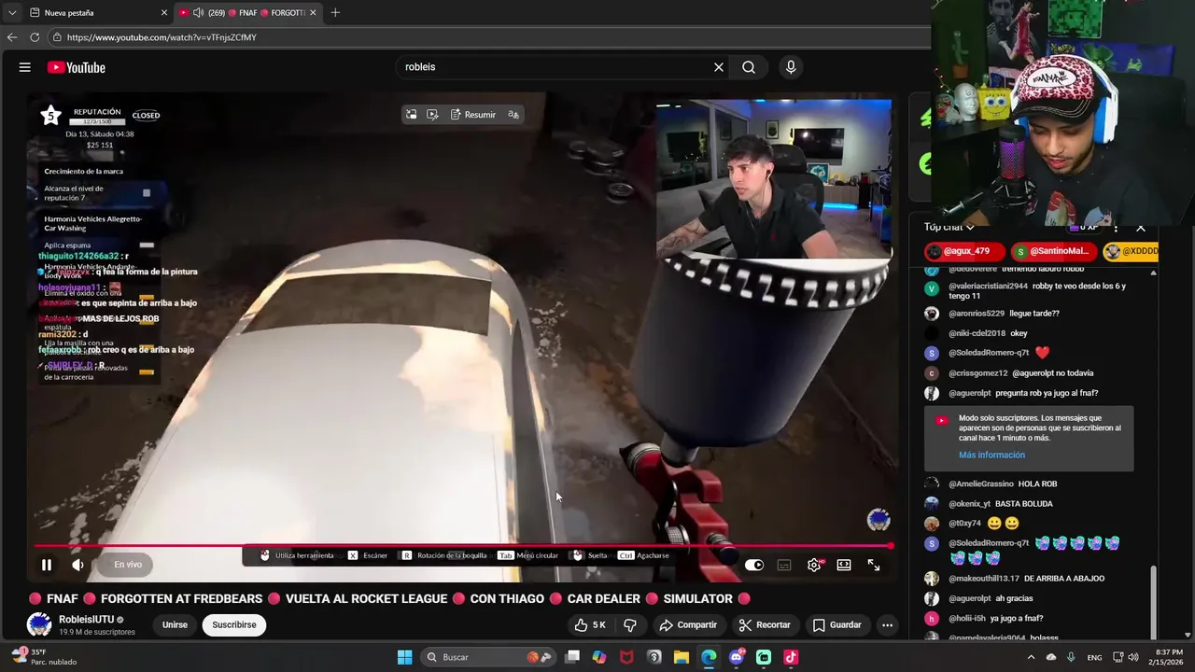
Task: Open the 'Recortar' clip button
Action: (765, 625)
